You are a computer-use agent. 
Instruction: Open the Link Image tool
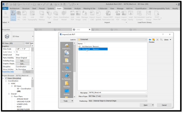(78, 16)
